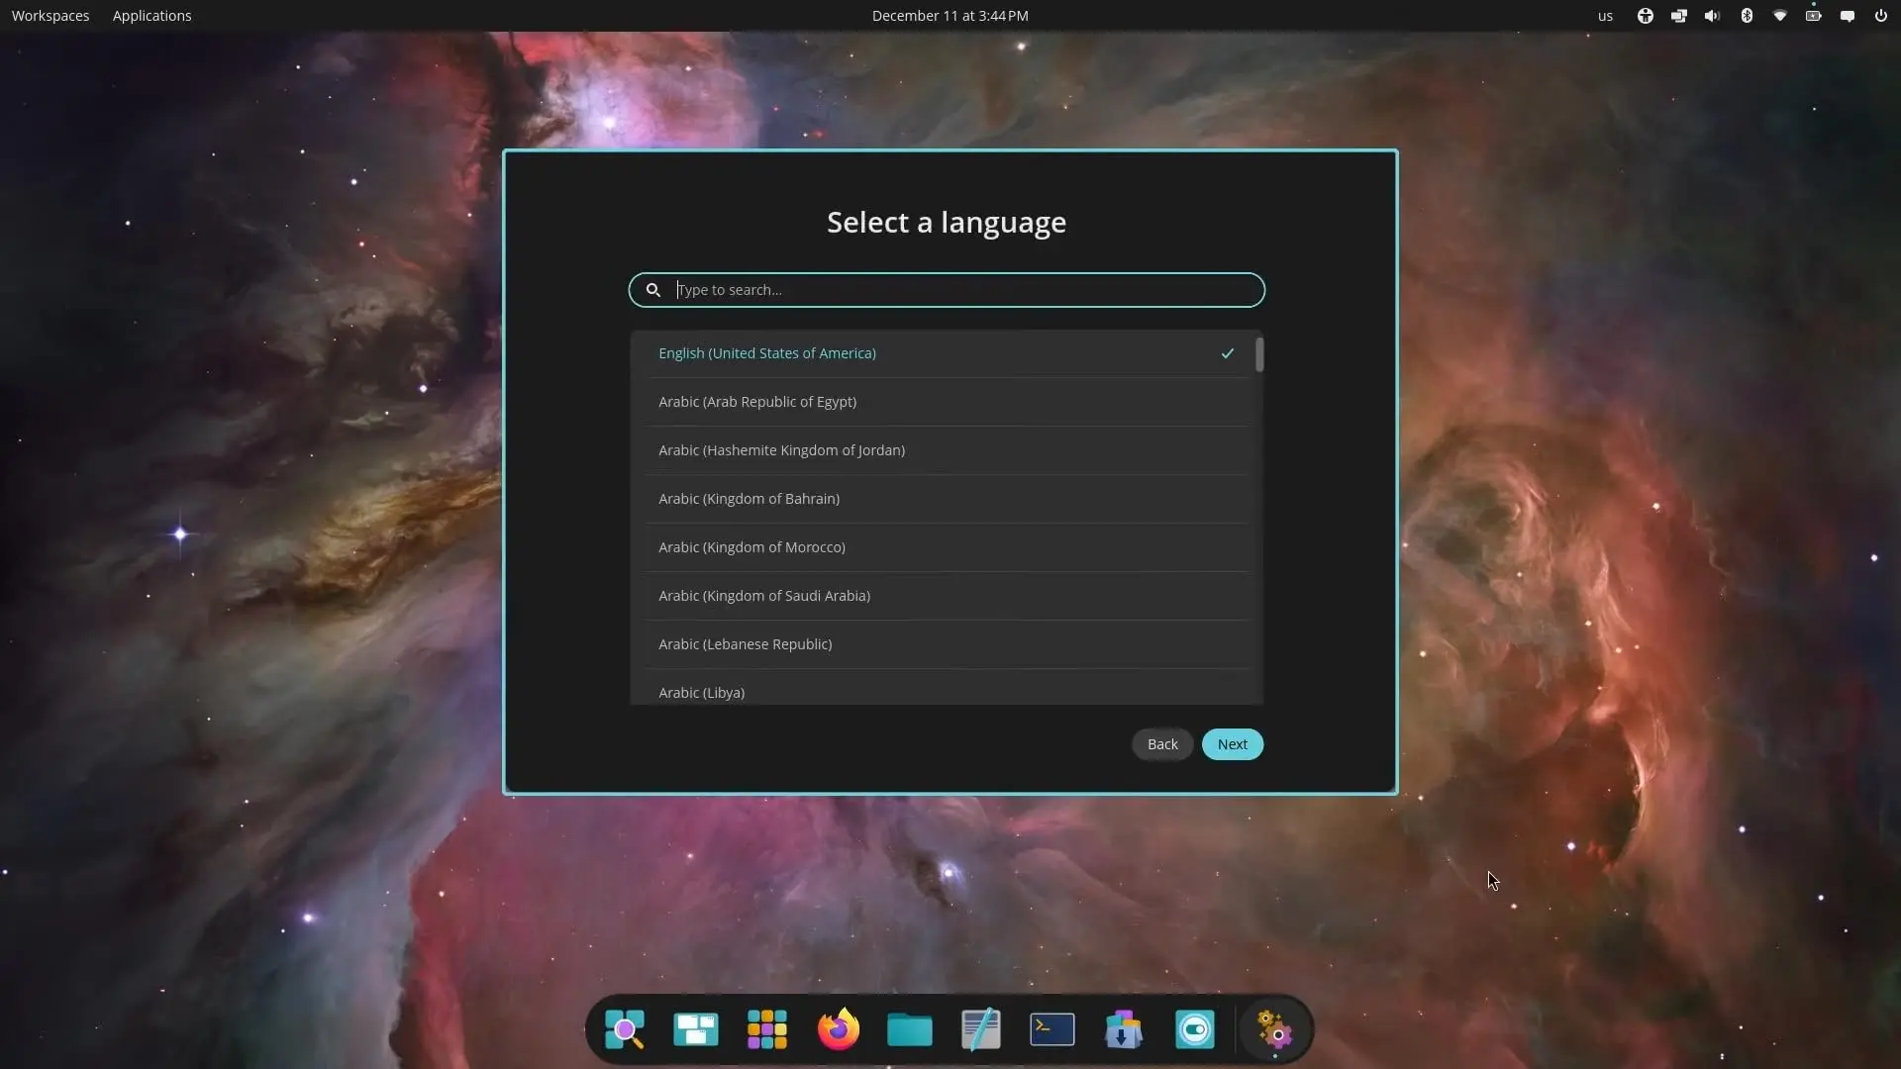Open the battery icon in top panel
Viewport: 1901px width, 1069px height.
pyautogui.click(x=1814, y=16)
